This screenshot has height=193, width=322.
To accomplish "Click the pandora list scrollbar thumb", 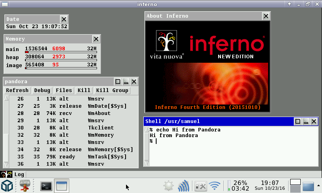I will tap(6, 148).
